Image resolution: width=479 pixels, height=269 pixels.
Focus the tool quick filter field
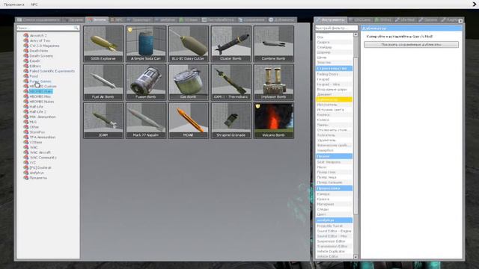pyautogui.click(x=336, y=28)
